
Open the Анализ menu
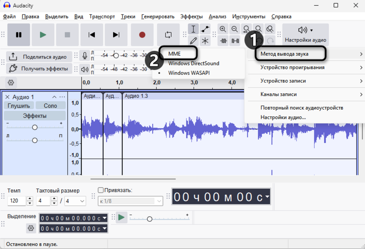coord(218,17)
